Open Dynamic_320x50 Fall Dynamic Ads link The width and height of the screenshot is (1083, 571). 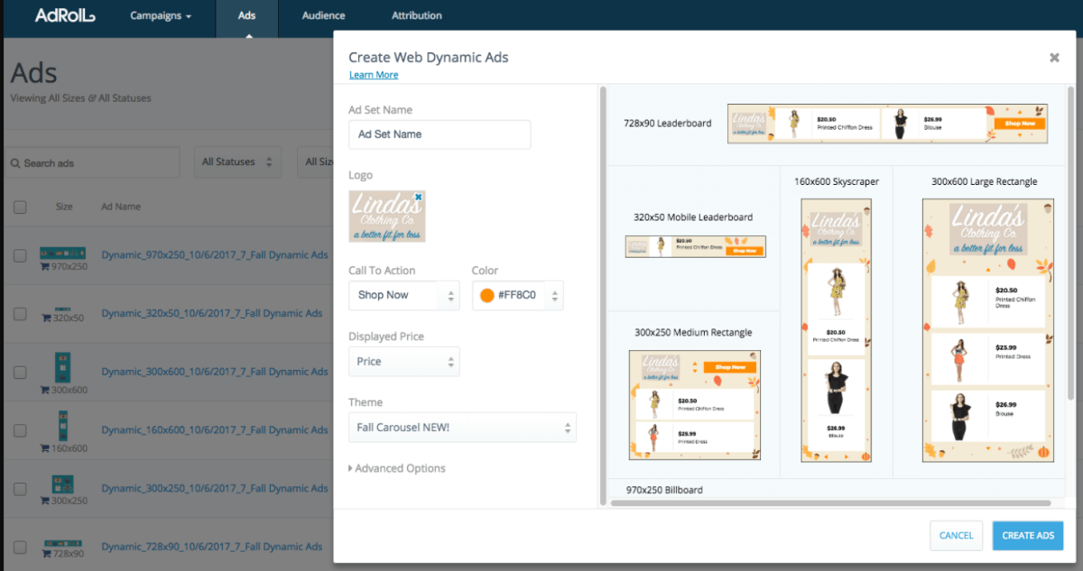click(212, 314)
